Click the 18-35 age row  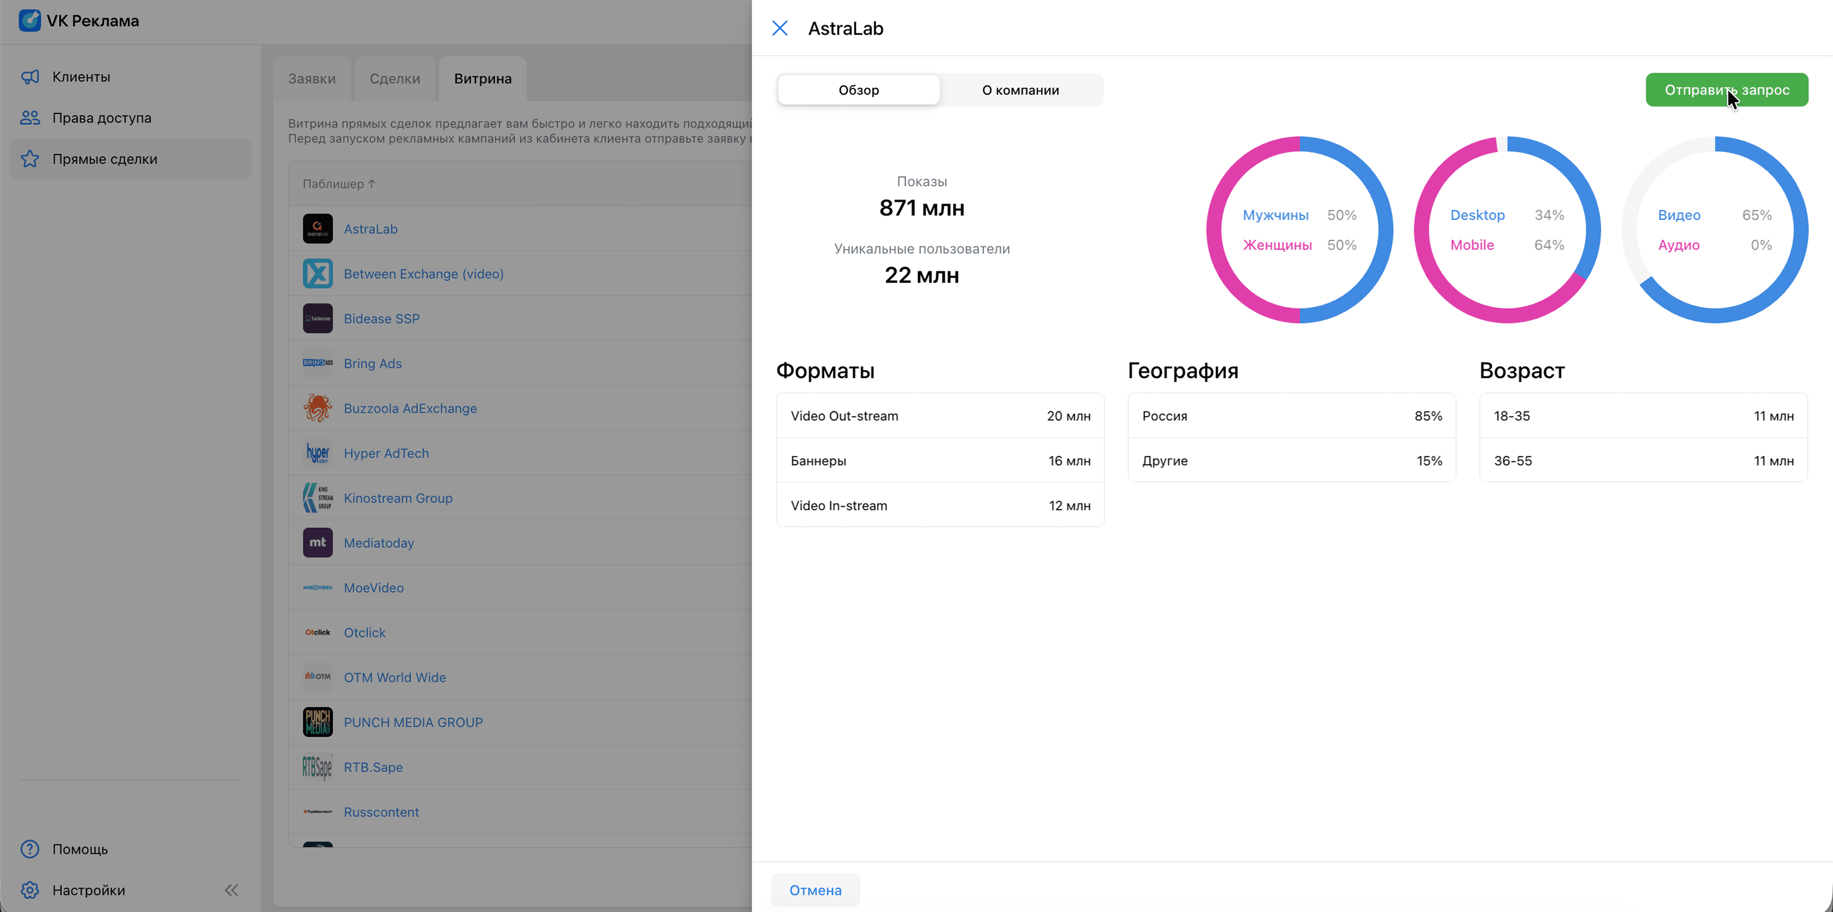pyautogui.click(x=1643, y=416)
